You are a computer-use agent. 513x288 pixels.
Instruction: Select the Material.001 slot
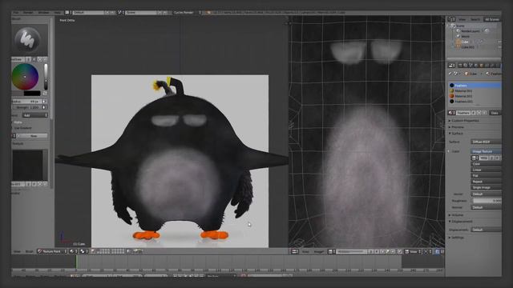pyautogui.click(x=475, y=90)
